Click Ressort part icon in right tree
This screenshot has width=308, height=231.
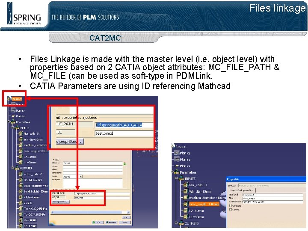pyautogui.click(x=173, y=146)
